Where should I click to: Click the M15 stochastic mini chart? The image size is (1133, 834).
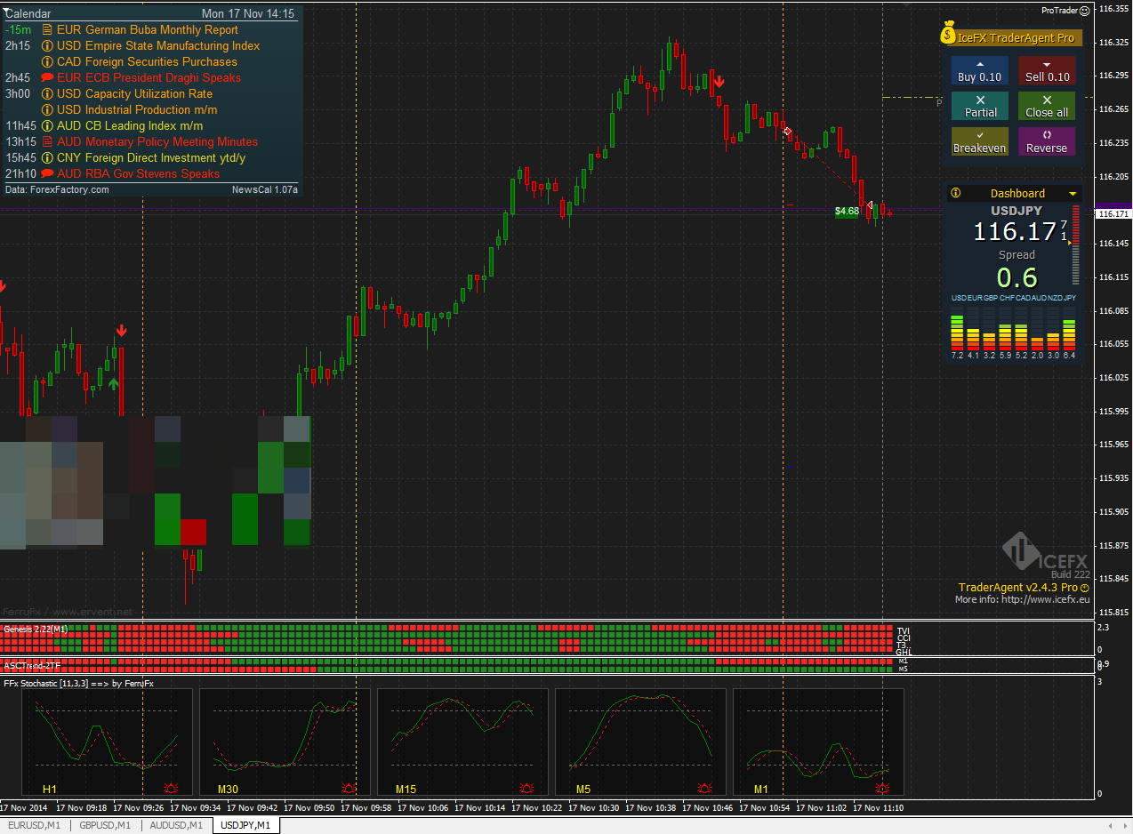[x=462, y=742]
